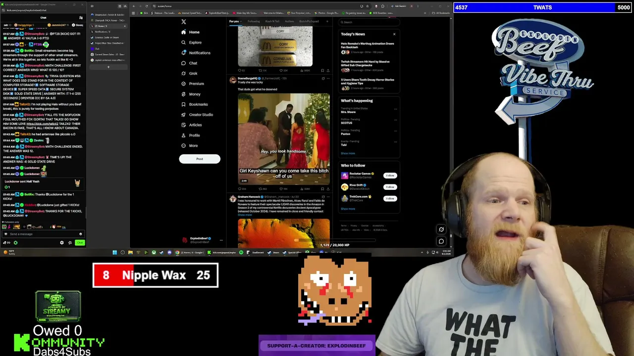Switch to the BotchPlzSquad tab
The height and width of the screenshot is (356, 634).
click(309, 21)
